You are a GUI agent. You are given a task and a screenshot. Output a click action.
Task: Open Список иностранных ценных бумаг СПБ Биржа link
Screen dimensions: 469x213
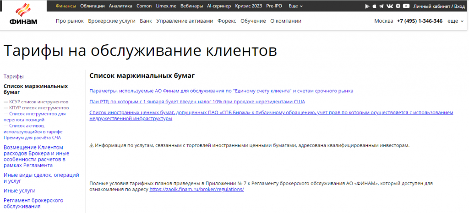(271, 116)
